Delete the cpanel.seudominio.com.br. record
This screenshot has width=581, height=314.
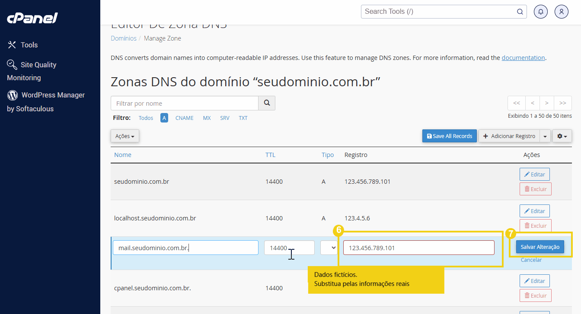(536, 295)
